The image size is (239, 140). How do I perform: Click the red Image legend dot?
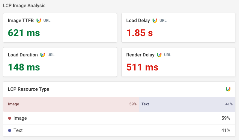point(10,118)
